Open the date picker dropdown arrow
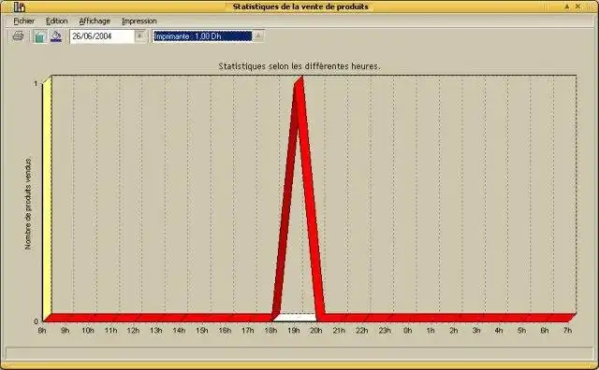This screenshot has width=599, height=370. [140, 36]
